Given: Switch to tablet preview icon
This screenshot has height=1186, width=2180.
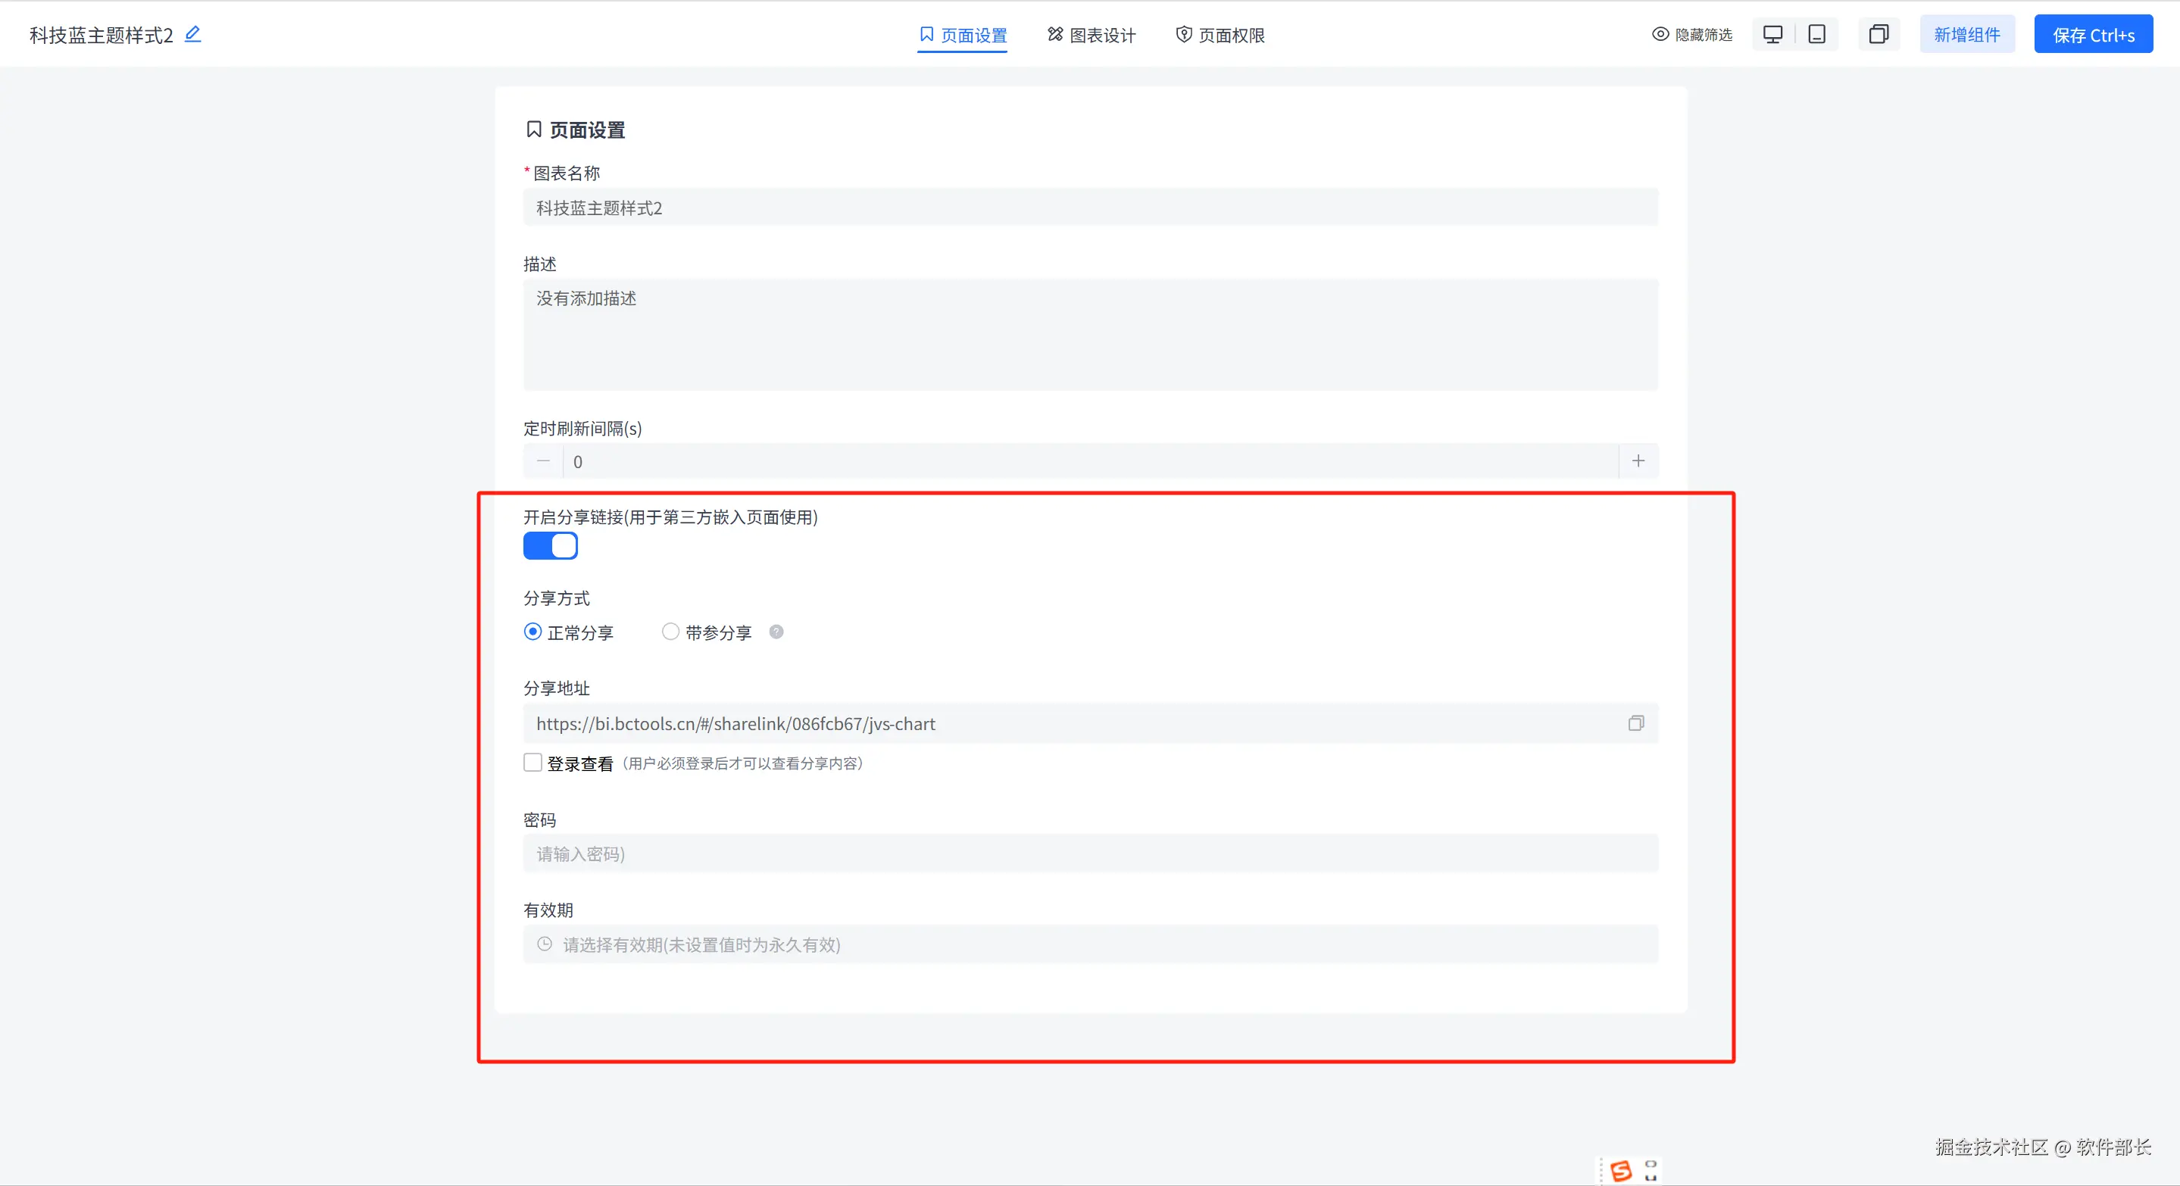Looking at the screenshot, I should (1816, 34).
